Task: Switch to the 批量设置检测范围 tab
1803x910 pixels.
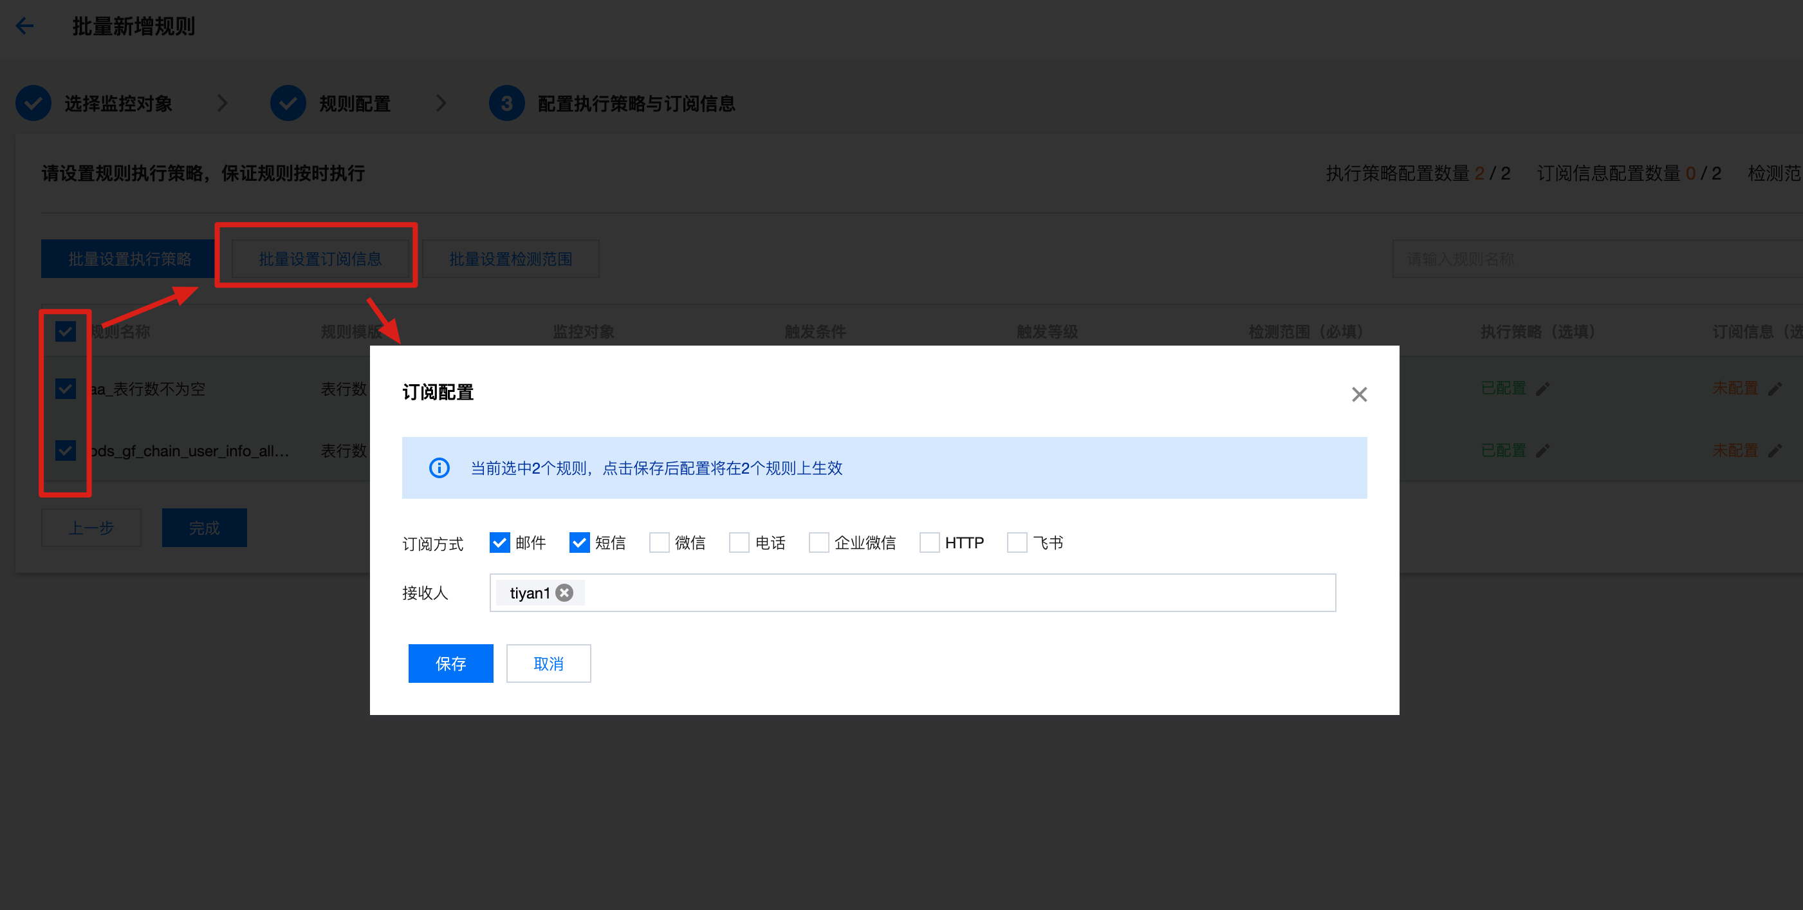Action: (510, 259)
